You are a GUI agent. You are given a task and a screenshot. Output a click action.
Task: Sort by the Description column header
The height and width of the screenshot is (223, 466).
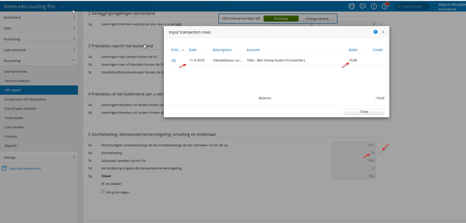222,50
